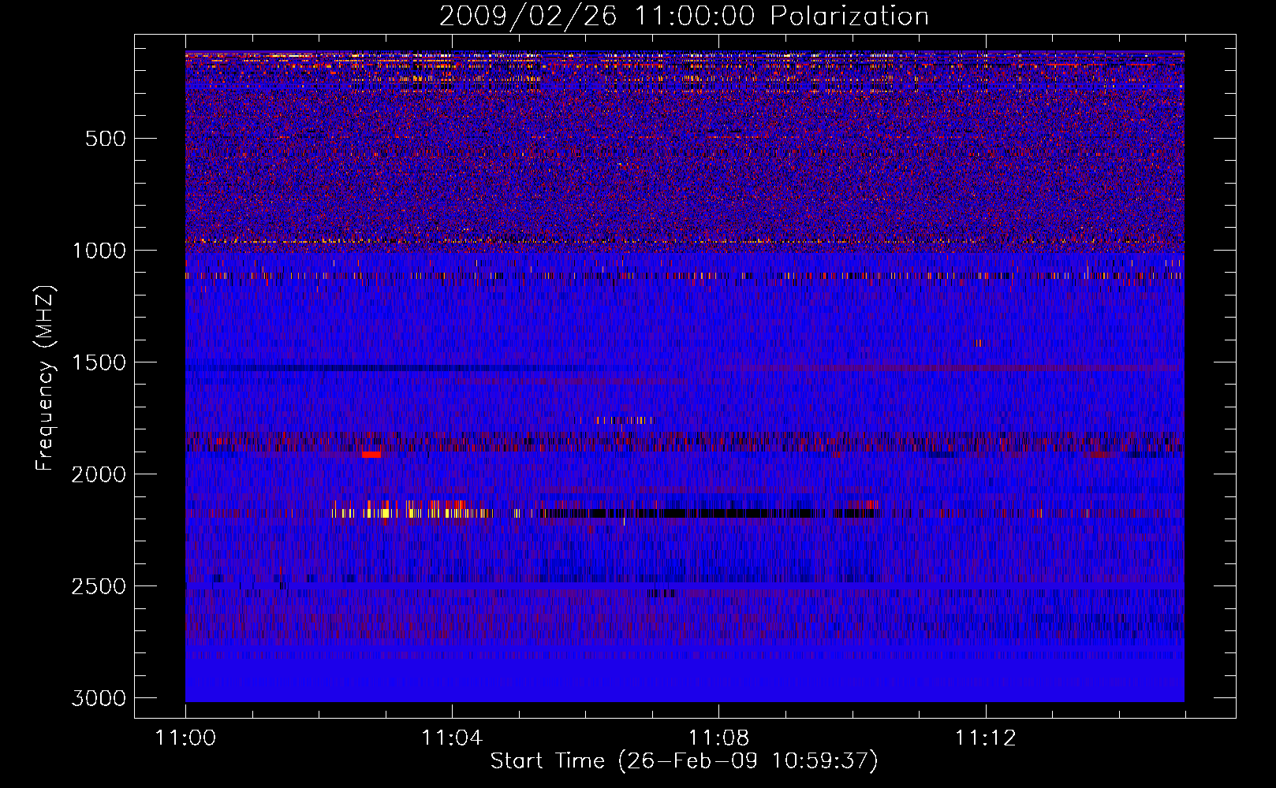Click the 'Start Time (26-Feb-09 10:59:37)' axis label
This screenshot has height=788, width=1276.
(x=684, y=761)
